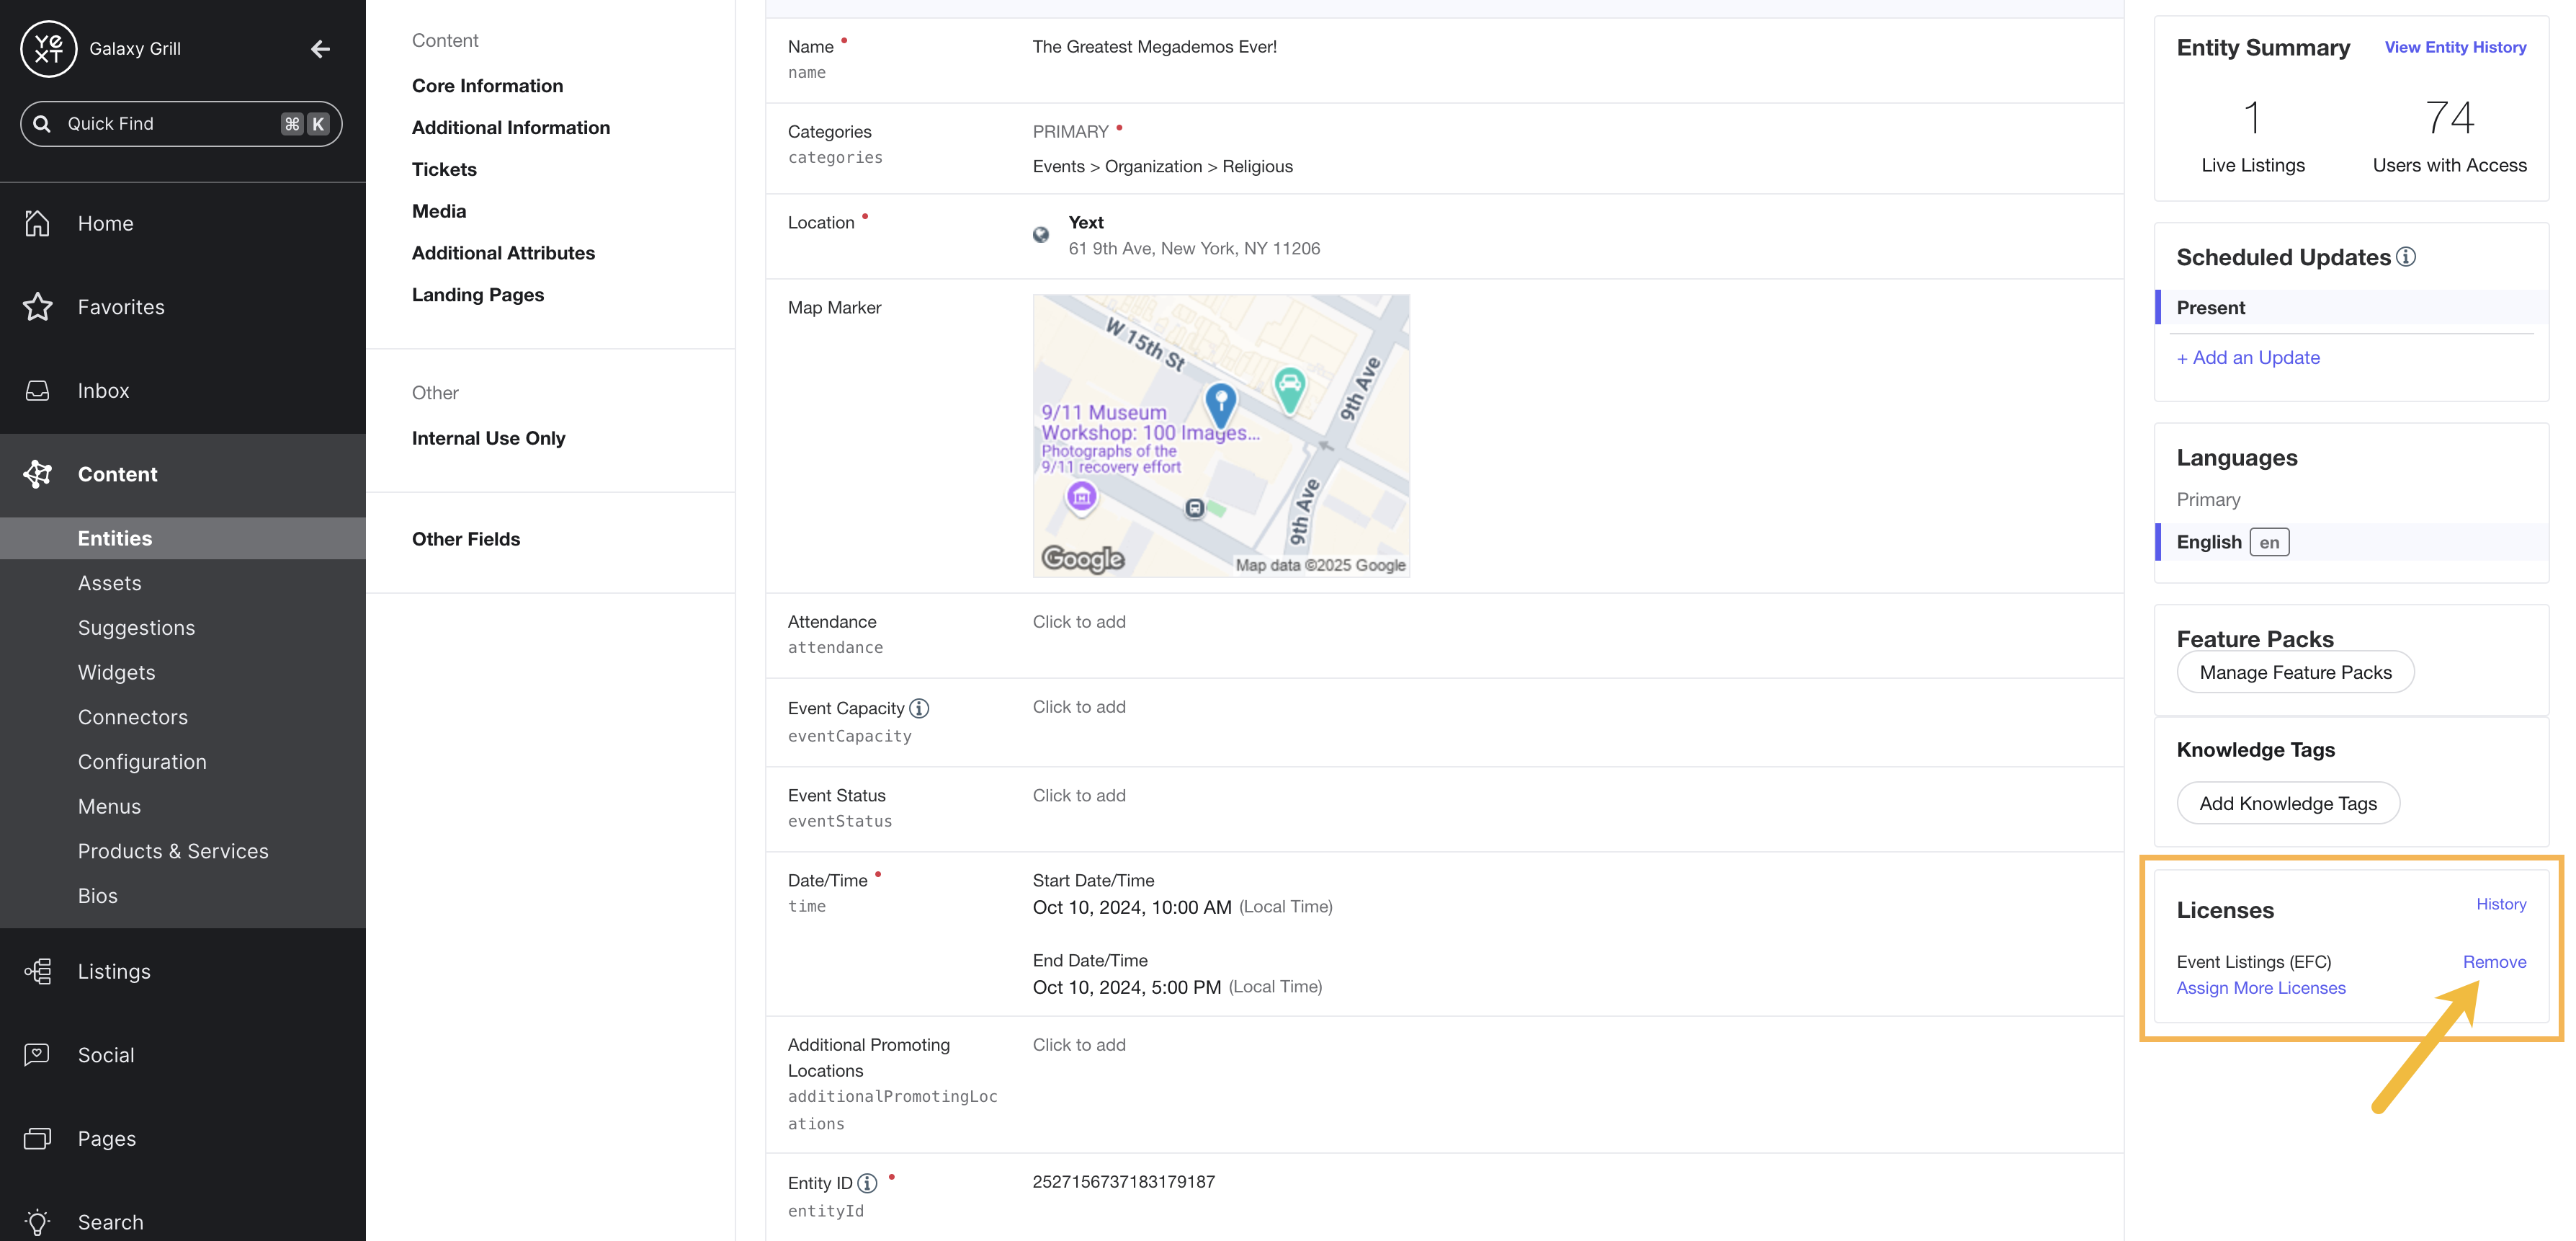Viewport: 2576px width, 1241px height.
Task: Open Favorites via the star icon
Action: point(37,306)
